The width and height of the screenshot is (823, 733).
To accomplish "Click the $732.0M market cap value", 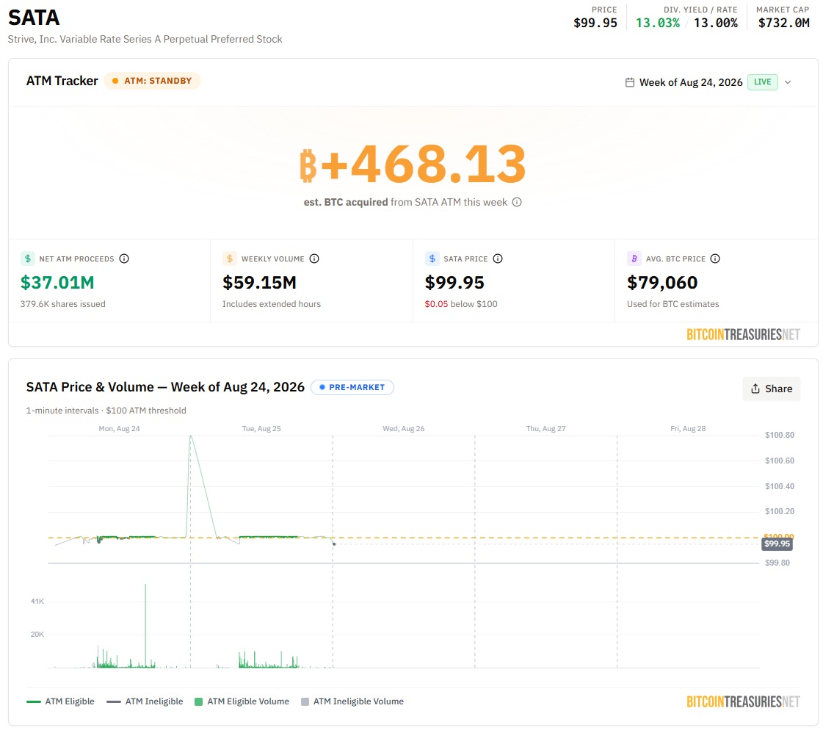I will [x=783, y=23].
